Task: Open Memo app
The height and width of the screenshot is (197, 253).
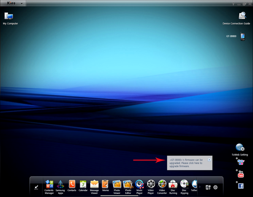Action: pyautogui.click(x=106, y=184)
